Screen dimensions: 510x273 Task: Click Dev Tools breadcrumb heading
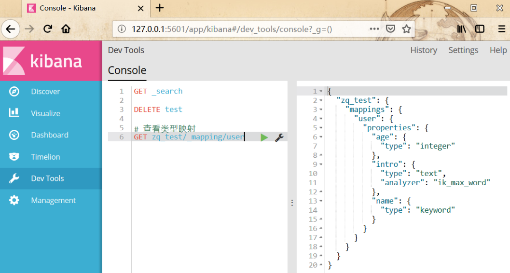[x=126, y=50]
